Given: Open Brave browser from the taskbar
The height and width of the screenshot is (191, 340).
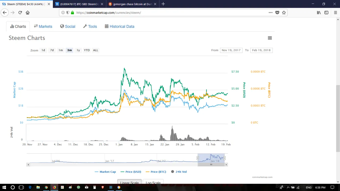Looking at the screenshot, I should (103, 187).
